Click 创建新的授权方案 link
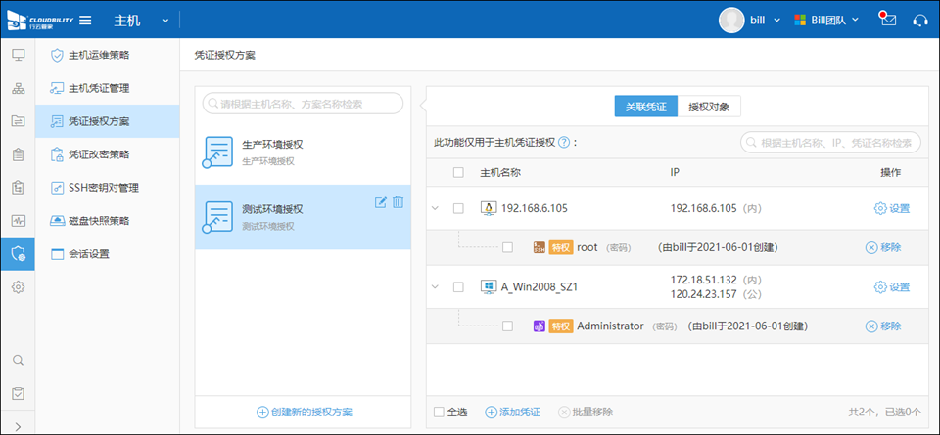Image resolution: width=940 pixels, height=435 pixels. 304,412
